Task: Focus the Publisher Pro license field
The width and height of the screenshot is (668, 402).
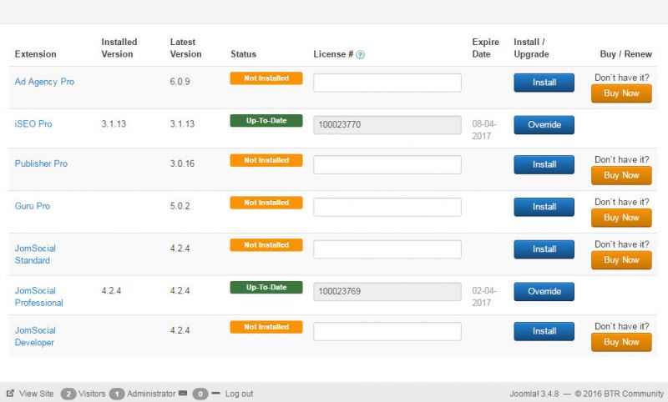Action: coord(387,164)
